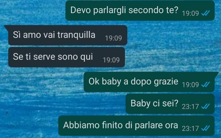Tap 19:09 timestamp on 'Sì amo vai tranquilla'

[113, 38]
